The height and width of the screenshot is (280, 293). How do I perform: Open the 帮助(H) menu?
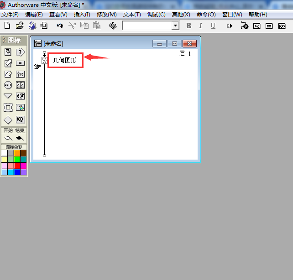coord(258,15)
